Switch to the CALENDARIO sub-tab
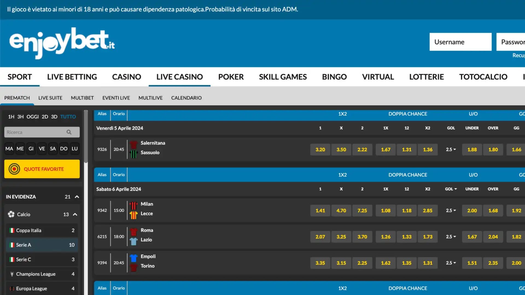 (186, 98)
